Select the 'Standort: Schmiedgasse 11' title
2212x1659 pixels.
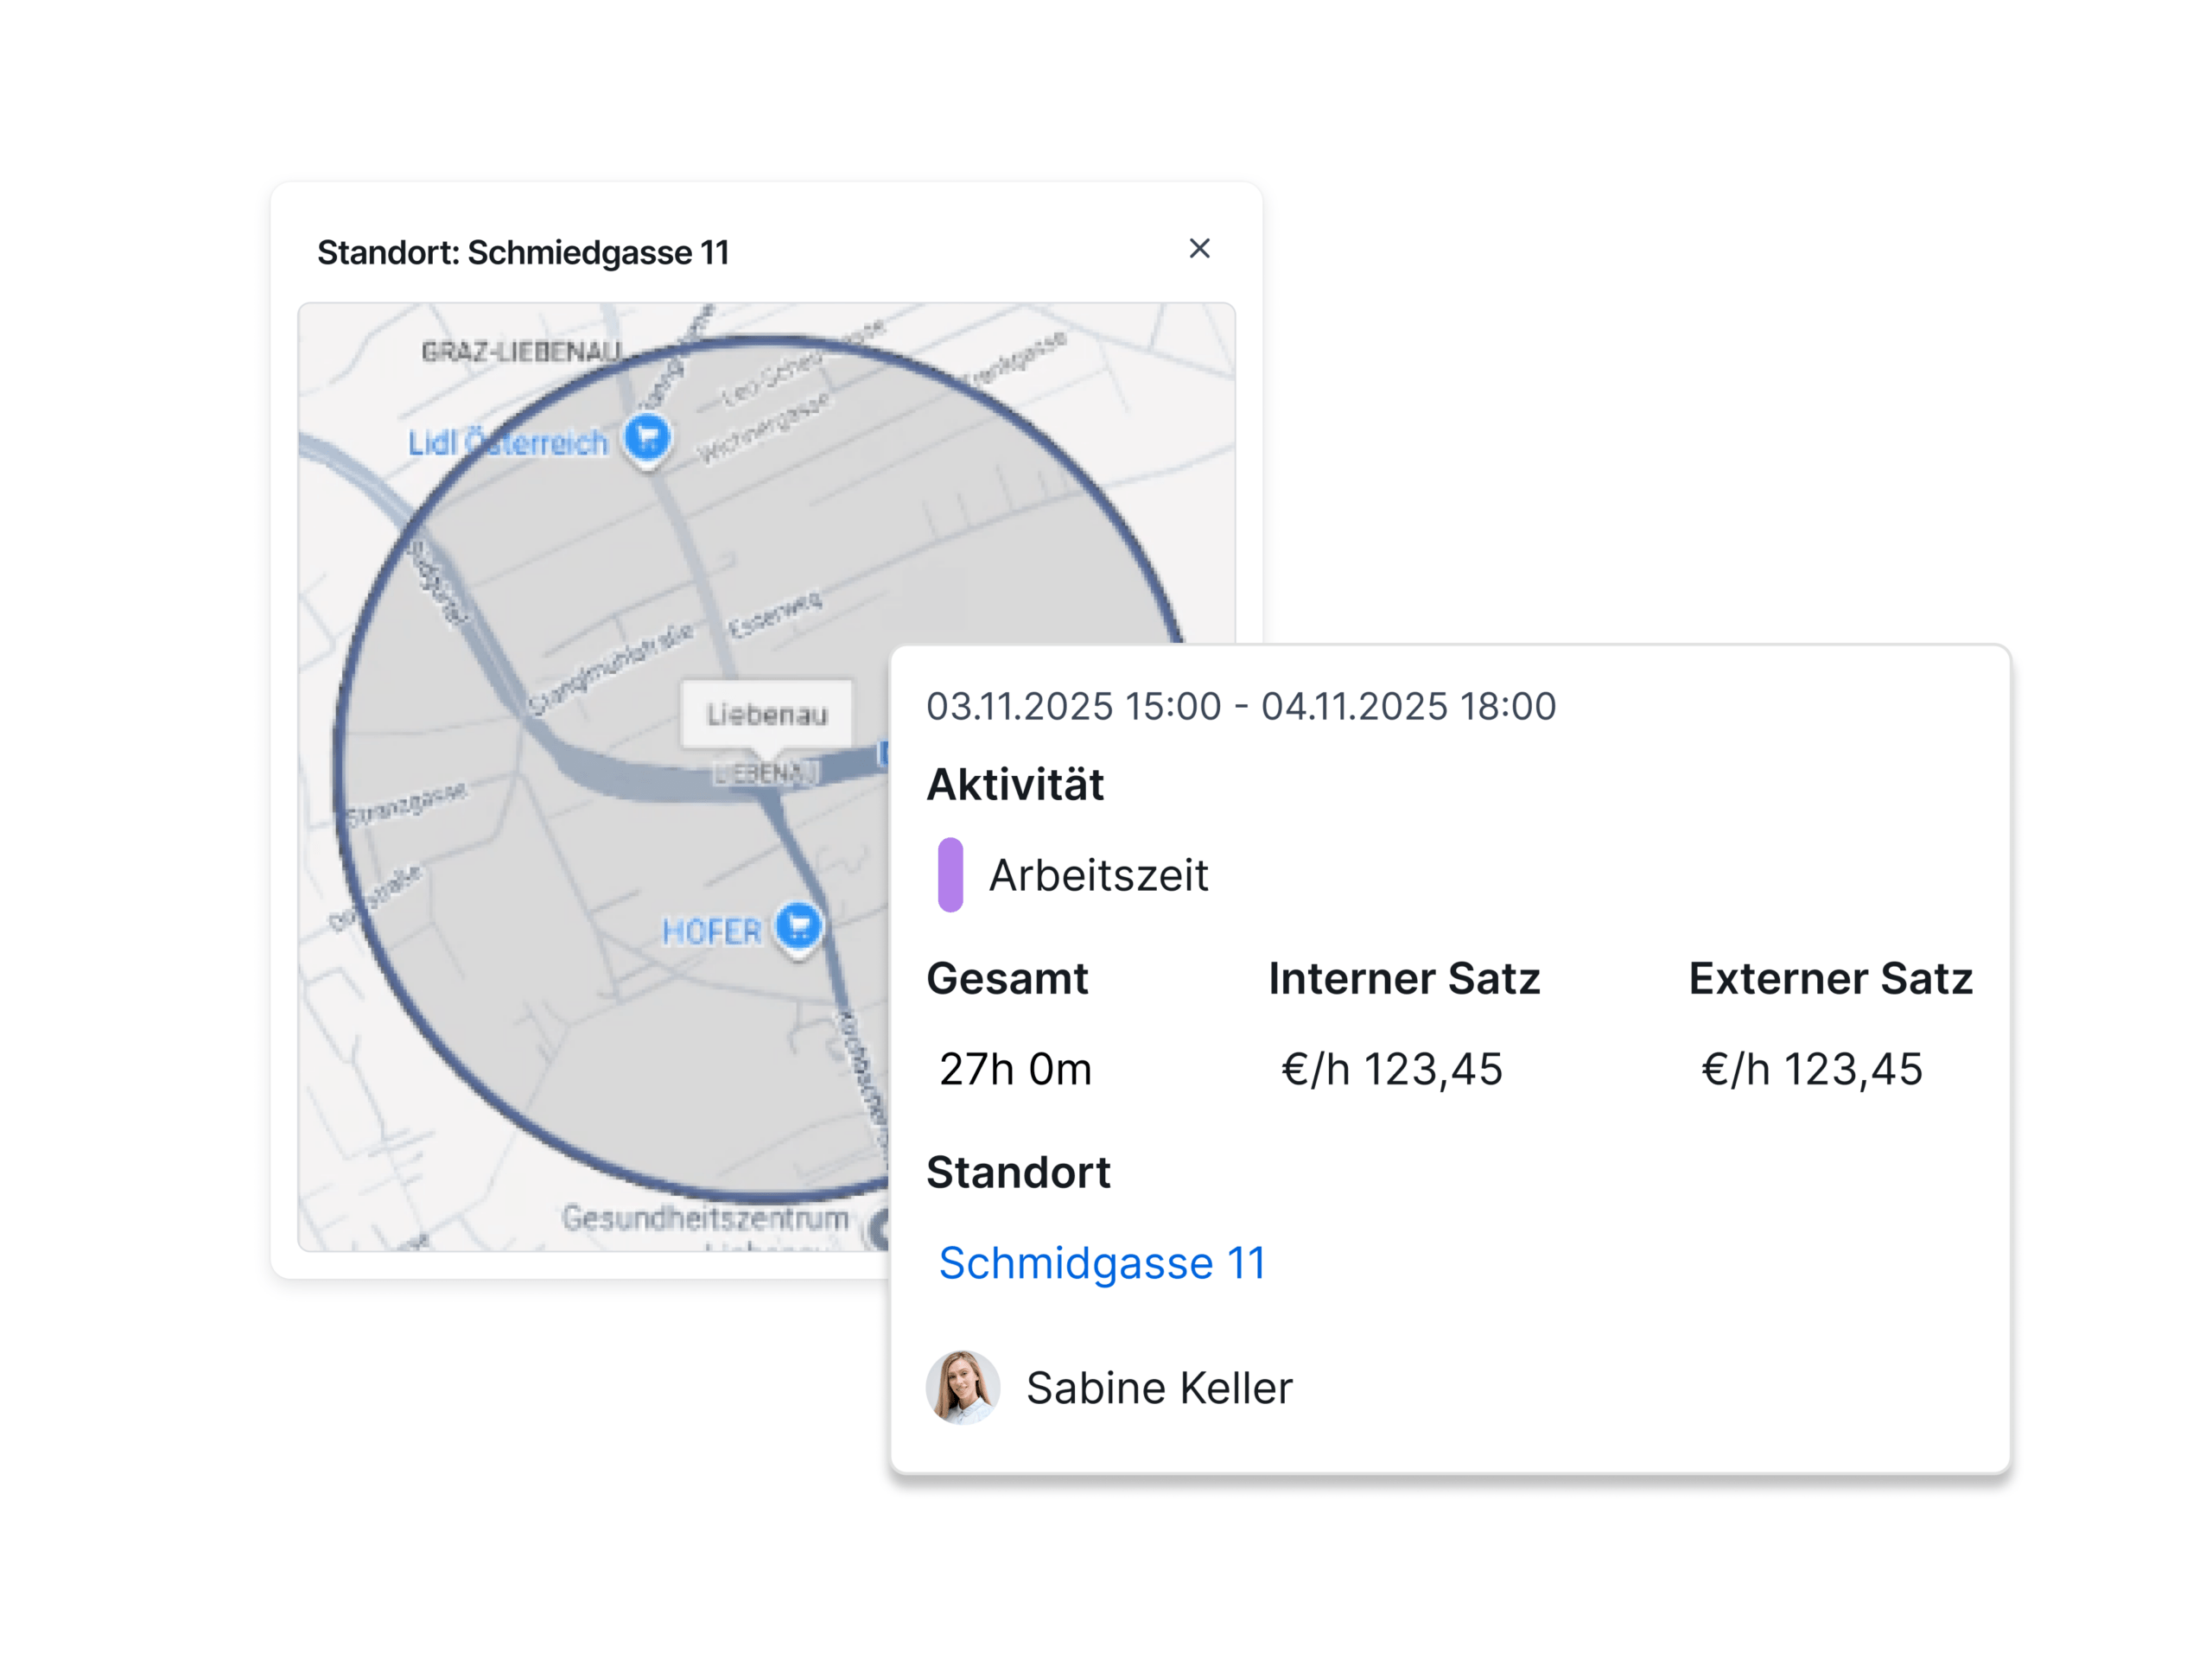(x=523, y=253)
